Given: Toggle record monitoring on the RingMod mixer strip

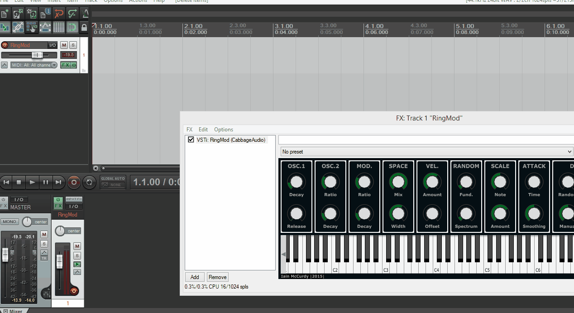Looking at the screenshot, I should tap(77, 264).
